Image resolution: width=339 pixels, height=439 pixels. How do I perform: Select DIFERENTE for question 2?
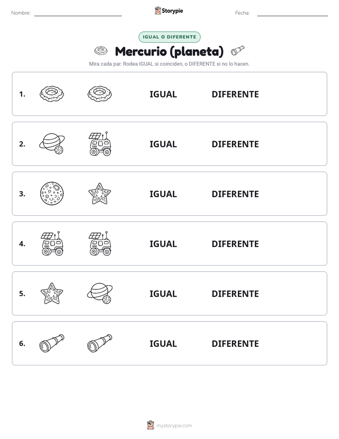click(x=235, y=144)
